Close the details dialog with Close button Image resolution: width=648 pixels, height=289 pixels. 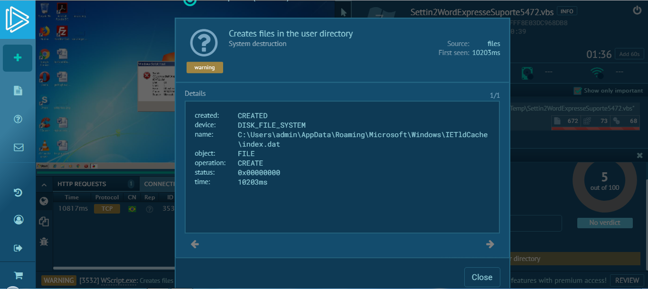tap(482, 277)
